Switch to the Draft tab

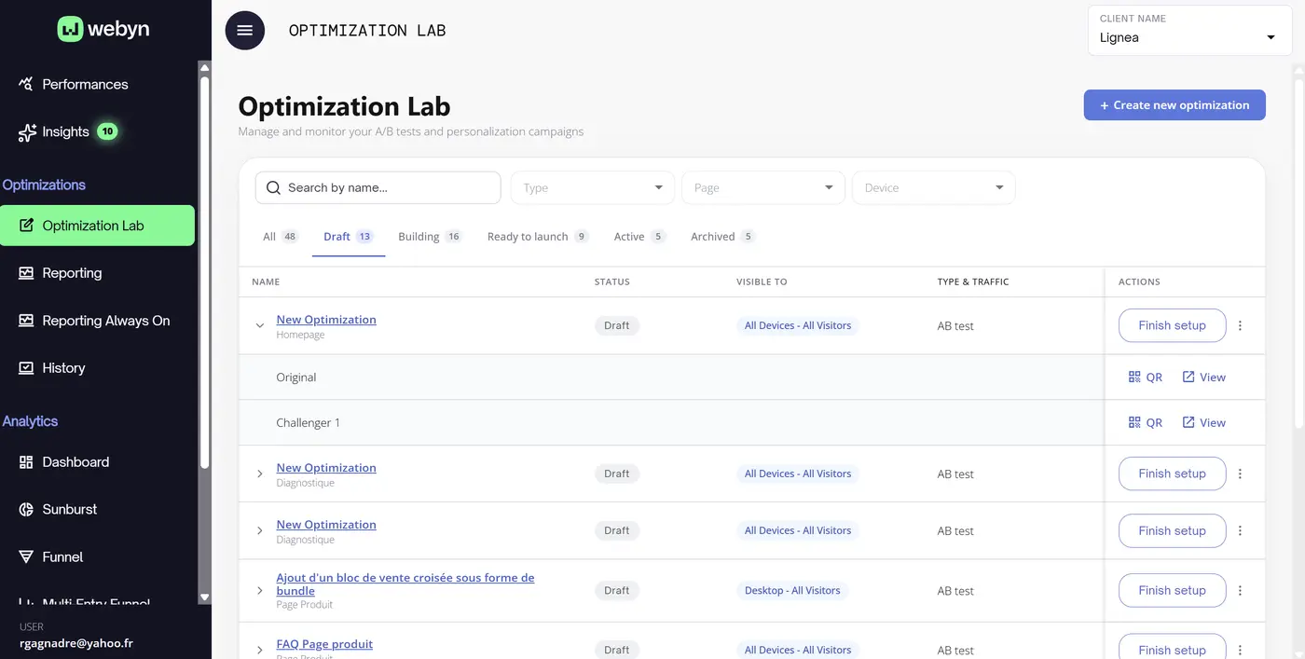(x=349, y=237)
